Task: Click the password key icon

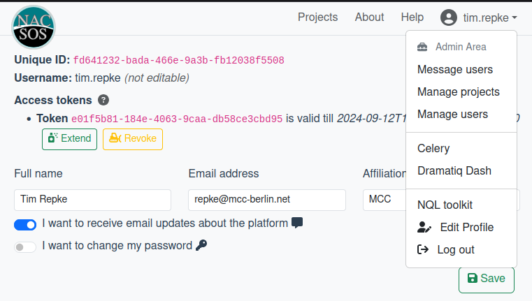Action: 201,245
